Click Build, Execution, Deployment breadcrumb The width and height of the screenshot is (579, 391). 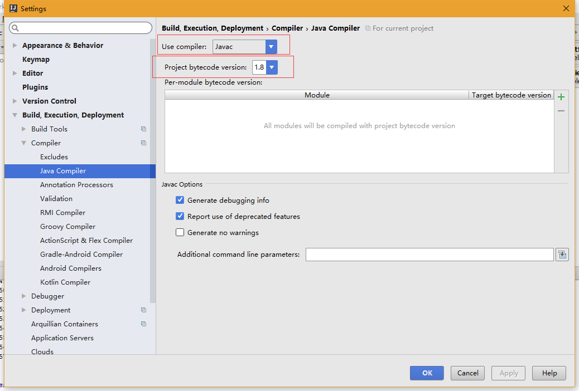click(x=213, y=28)
